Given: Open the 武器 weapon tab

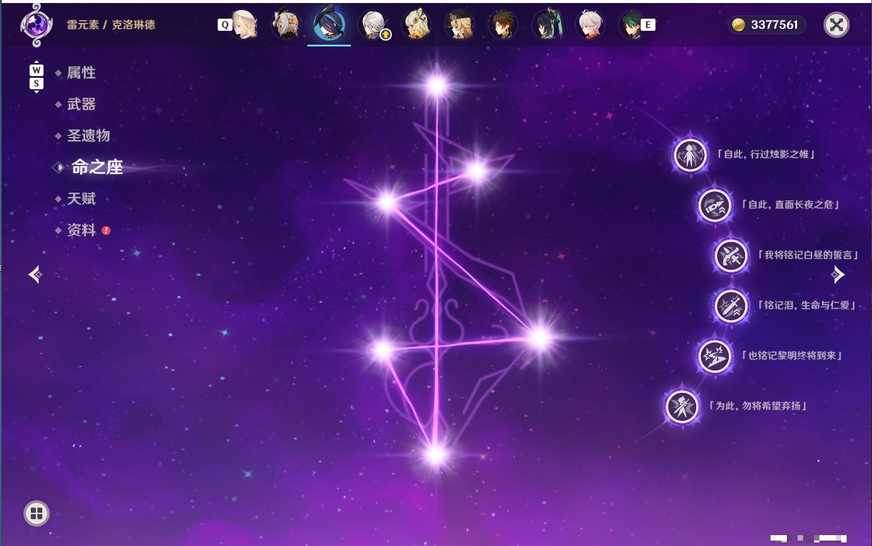Looking at the screenshot, I should pos(81,104).
